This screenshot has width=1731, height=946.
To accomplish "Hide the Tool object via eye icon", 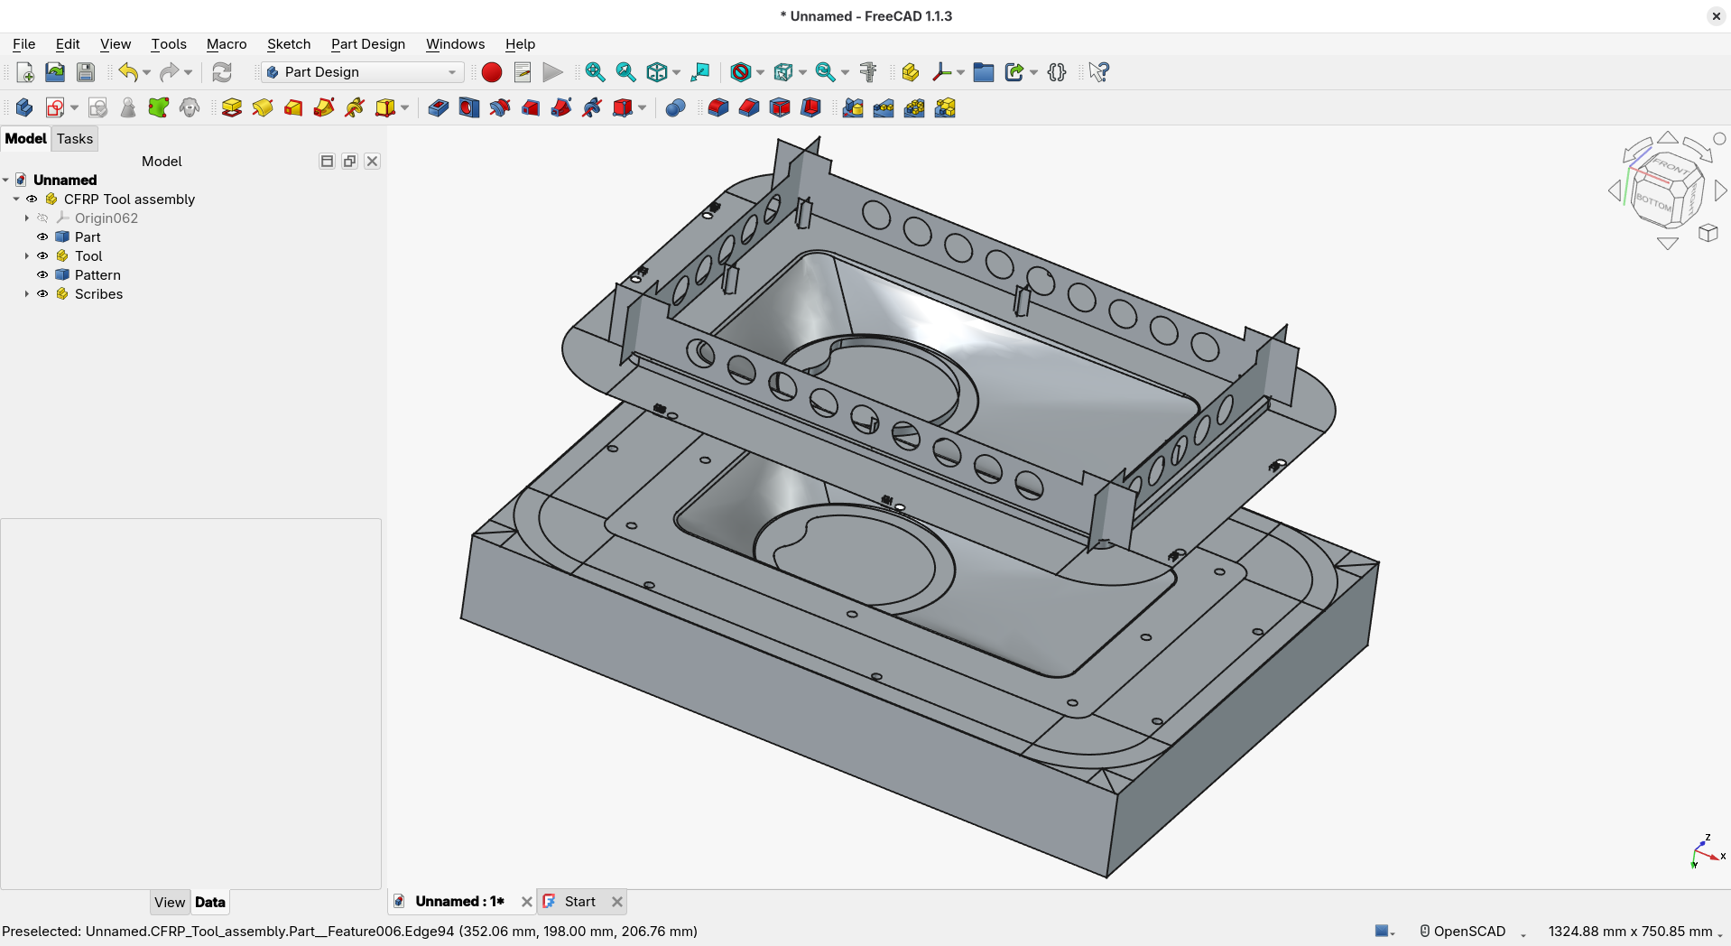I will (42, 255).
